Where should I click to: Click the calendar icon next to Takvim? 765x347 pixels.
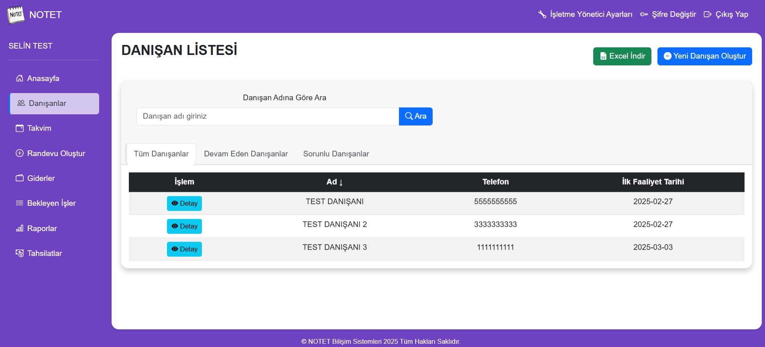(x=20, y=128)
